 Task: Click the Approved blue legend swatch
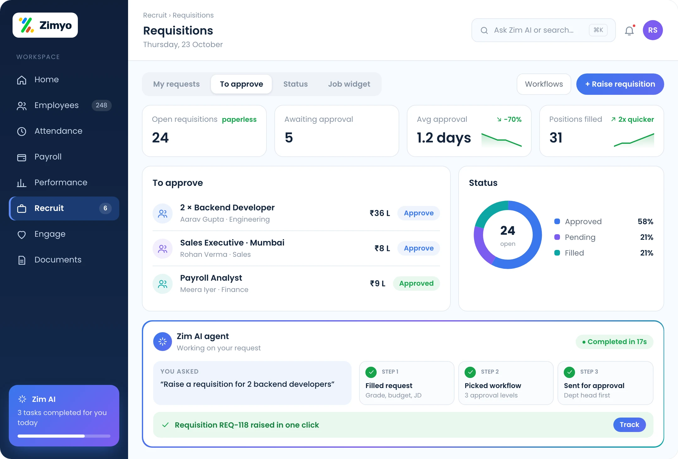pyautogui.click(x=557, y=221)
